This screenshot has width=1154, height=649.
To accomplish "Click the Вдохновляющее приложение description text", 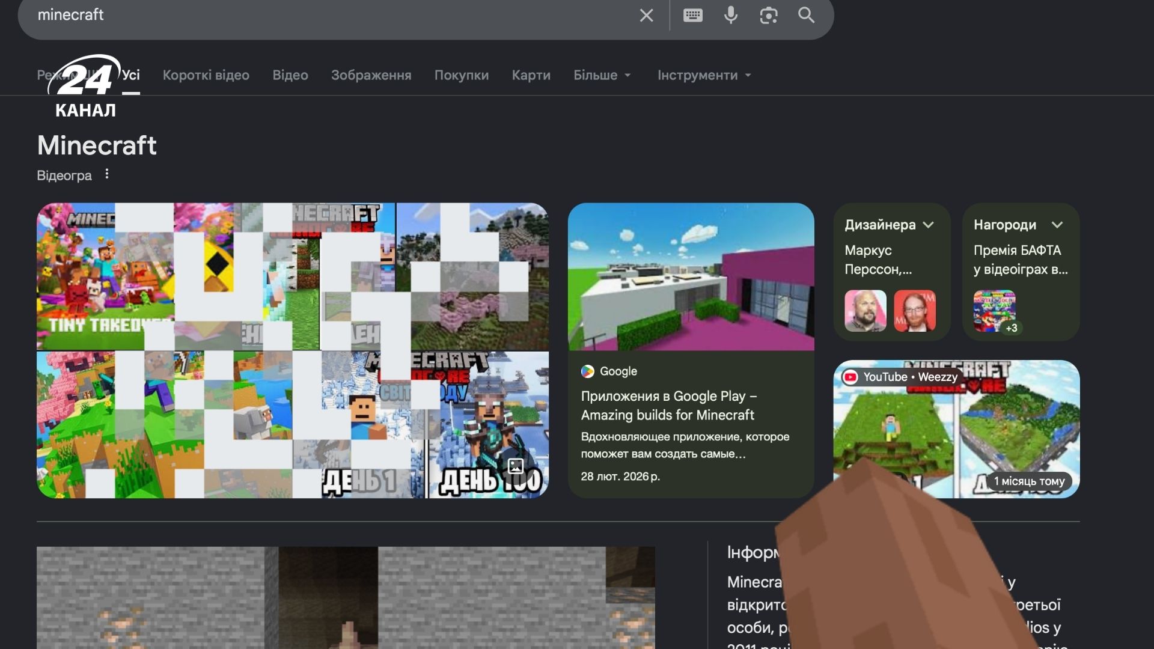I will [685, 445].
